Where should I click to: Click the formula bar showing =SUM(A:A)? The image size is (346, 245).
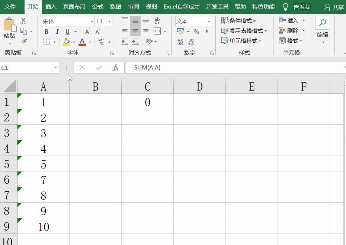coord(235,68)
